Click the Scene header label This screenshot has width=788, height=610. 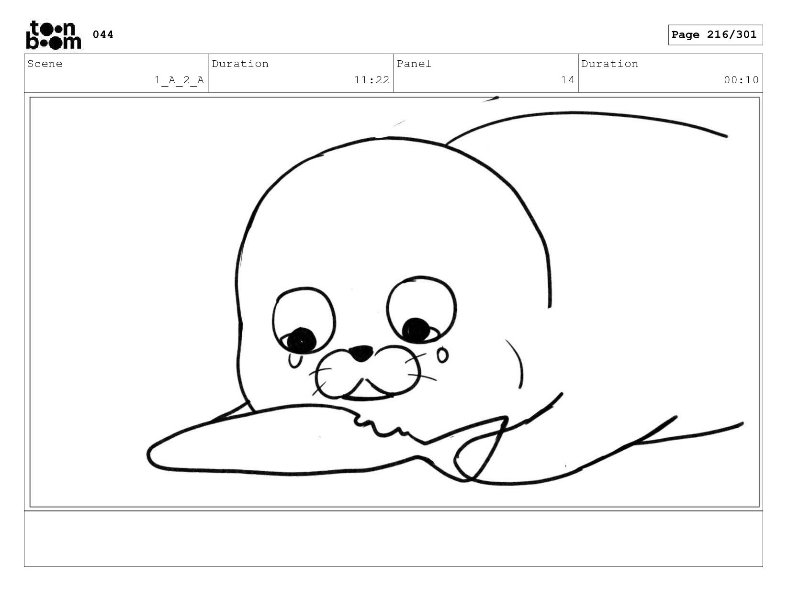(45, 64)
